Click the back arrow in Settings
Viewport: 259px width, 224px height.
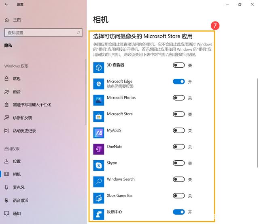pos(6,4)
